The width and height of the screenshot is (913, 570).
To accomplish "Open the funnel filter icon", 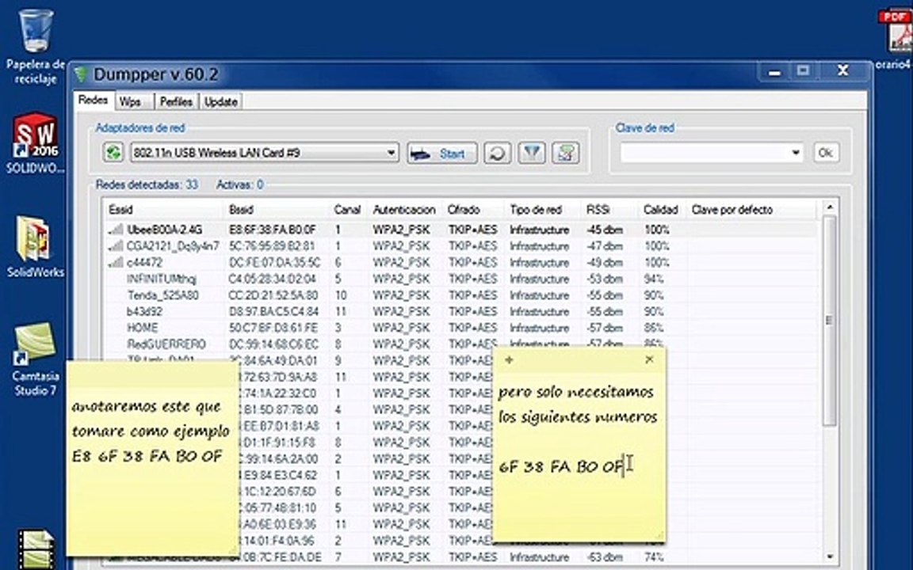I will pos(531,153).
